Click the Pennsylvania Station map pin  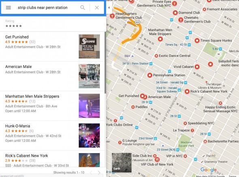coord(150,75)
